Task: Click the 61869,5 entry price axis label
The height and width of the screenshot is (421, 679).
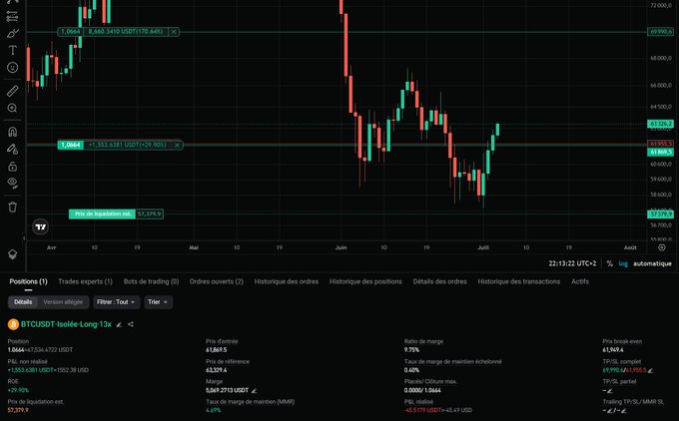Action: click(x=660, y=152)
